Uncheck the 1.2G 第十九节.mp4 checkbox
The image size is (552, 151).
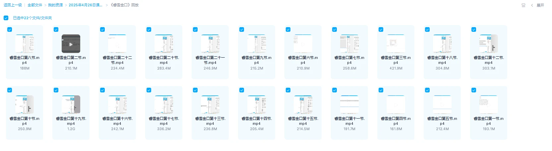[56, 90]
